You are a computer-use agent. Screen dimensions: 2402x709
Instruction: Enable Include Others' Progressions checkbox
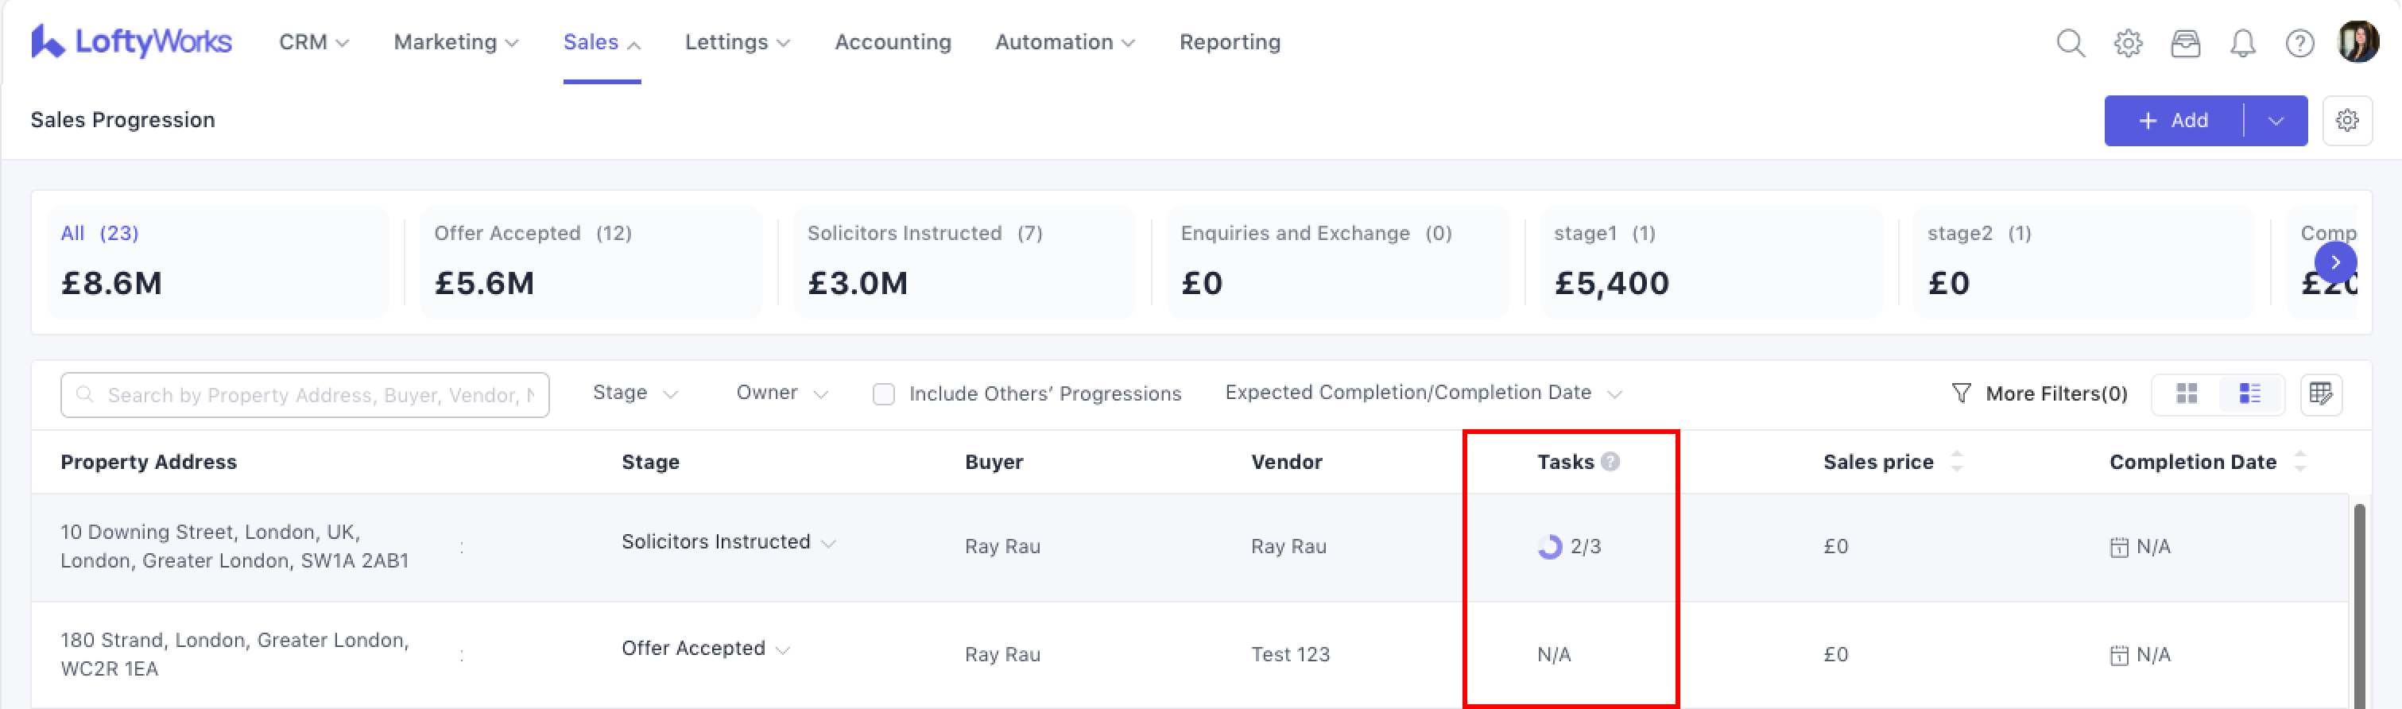(883, 393)
